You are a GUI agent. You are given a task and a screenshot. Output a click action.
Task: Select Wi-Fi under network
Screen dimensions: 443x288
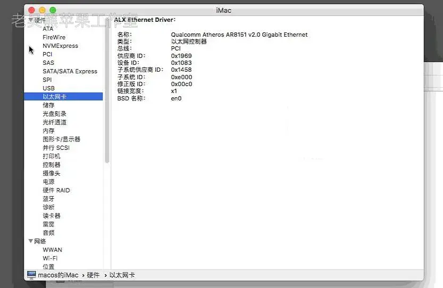pyautogui.click(x=50, y=258)
